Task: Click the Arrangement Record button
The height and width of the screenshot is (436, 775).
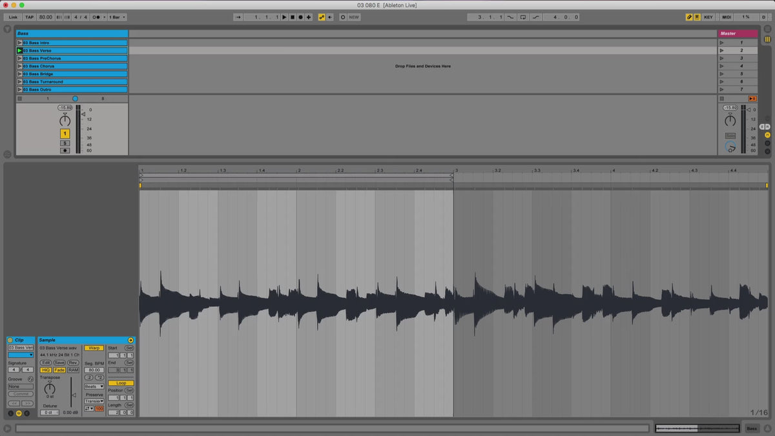Action: (x=300, y=17)
